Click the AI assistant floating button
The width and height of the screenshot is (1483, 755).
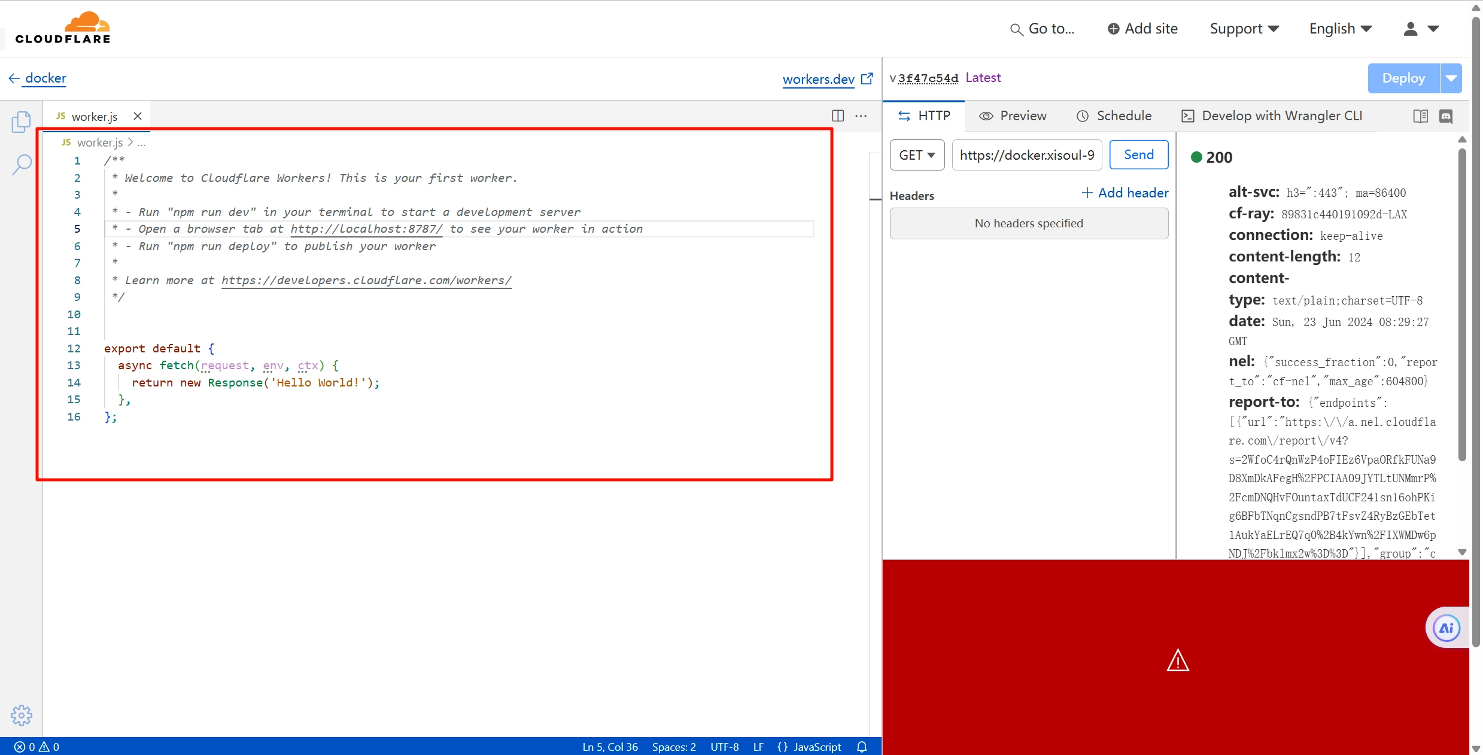(1446, 628)
